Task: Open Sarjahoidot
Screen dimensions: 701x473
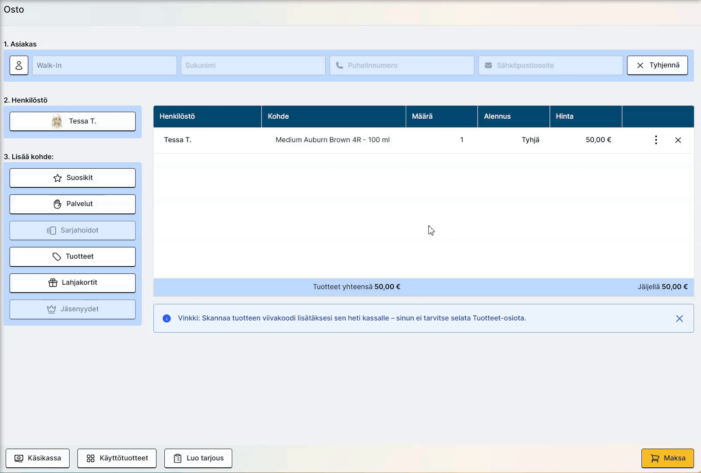Action: point(73,230)
